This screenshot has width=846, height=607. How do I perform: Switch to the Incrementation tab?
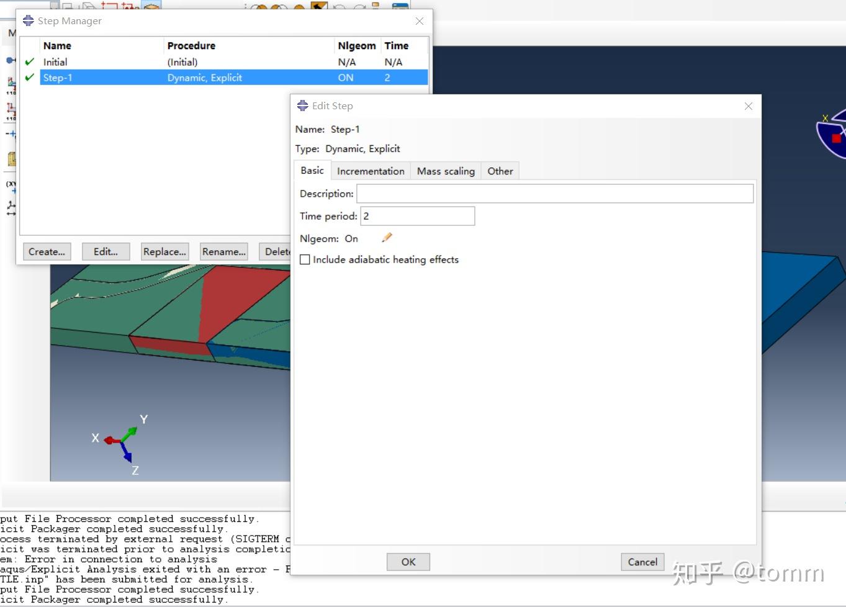point(371,171)
